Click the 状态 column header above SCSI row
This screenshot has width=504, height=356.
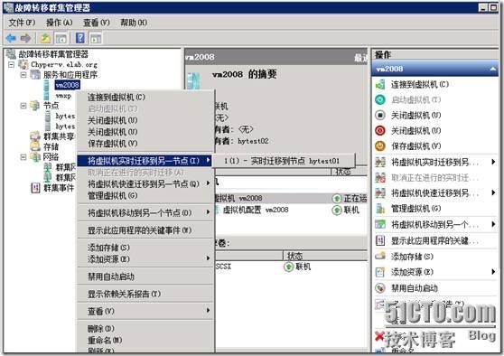[325, 256]
